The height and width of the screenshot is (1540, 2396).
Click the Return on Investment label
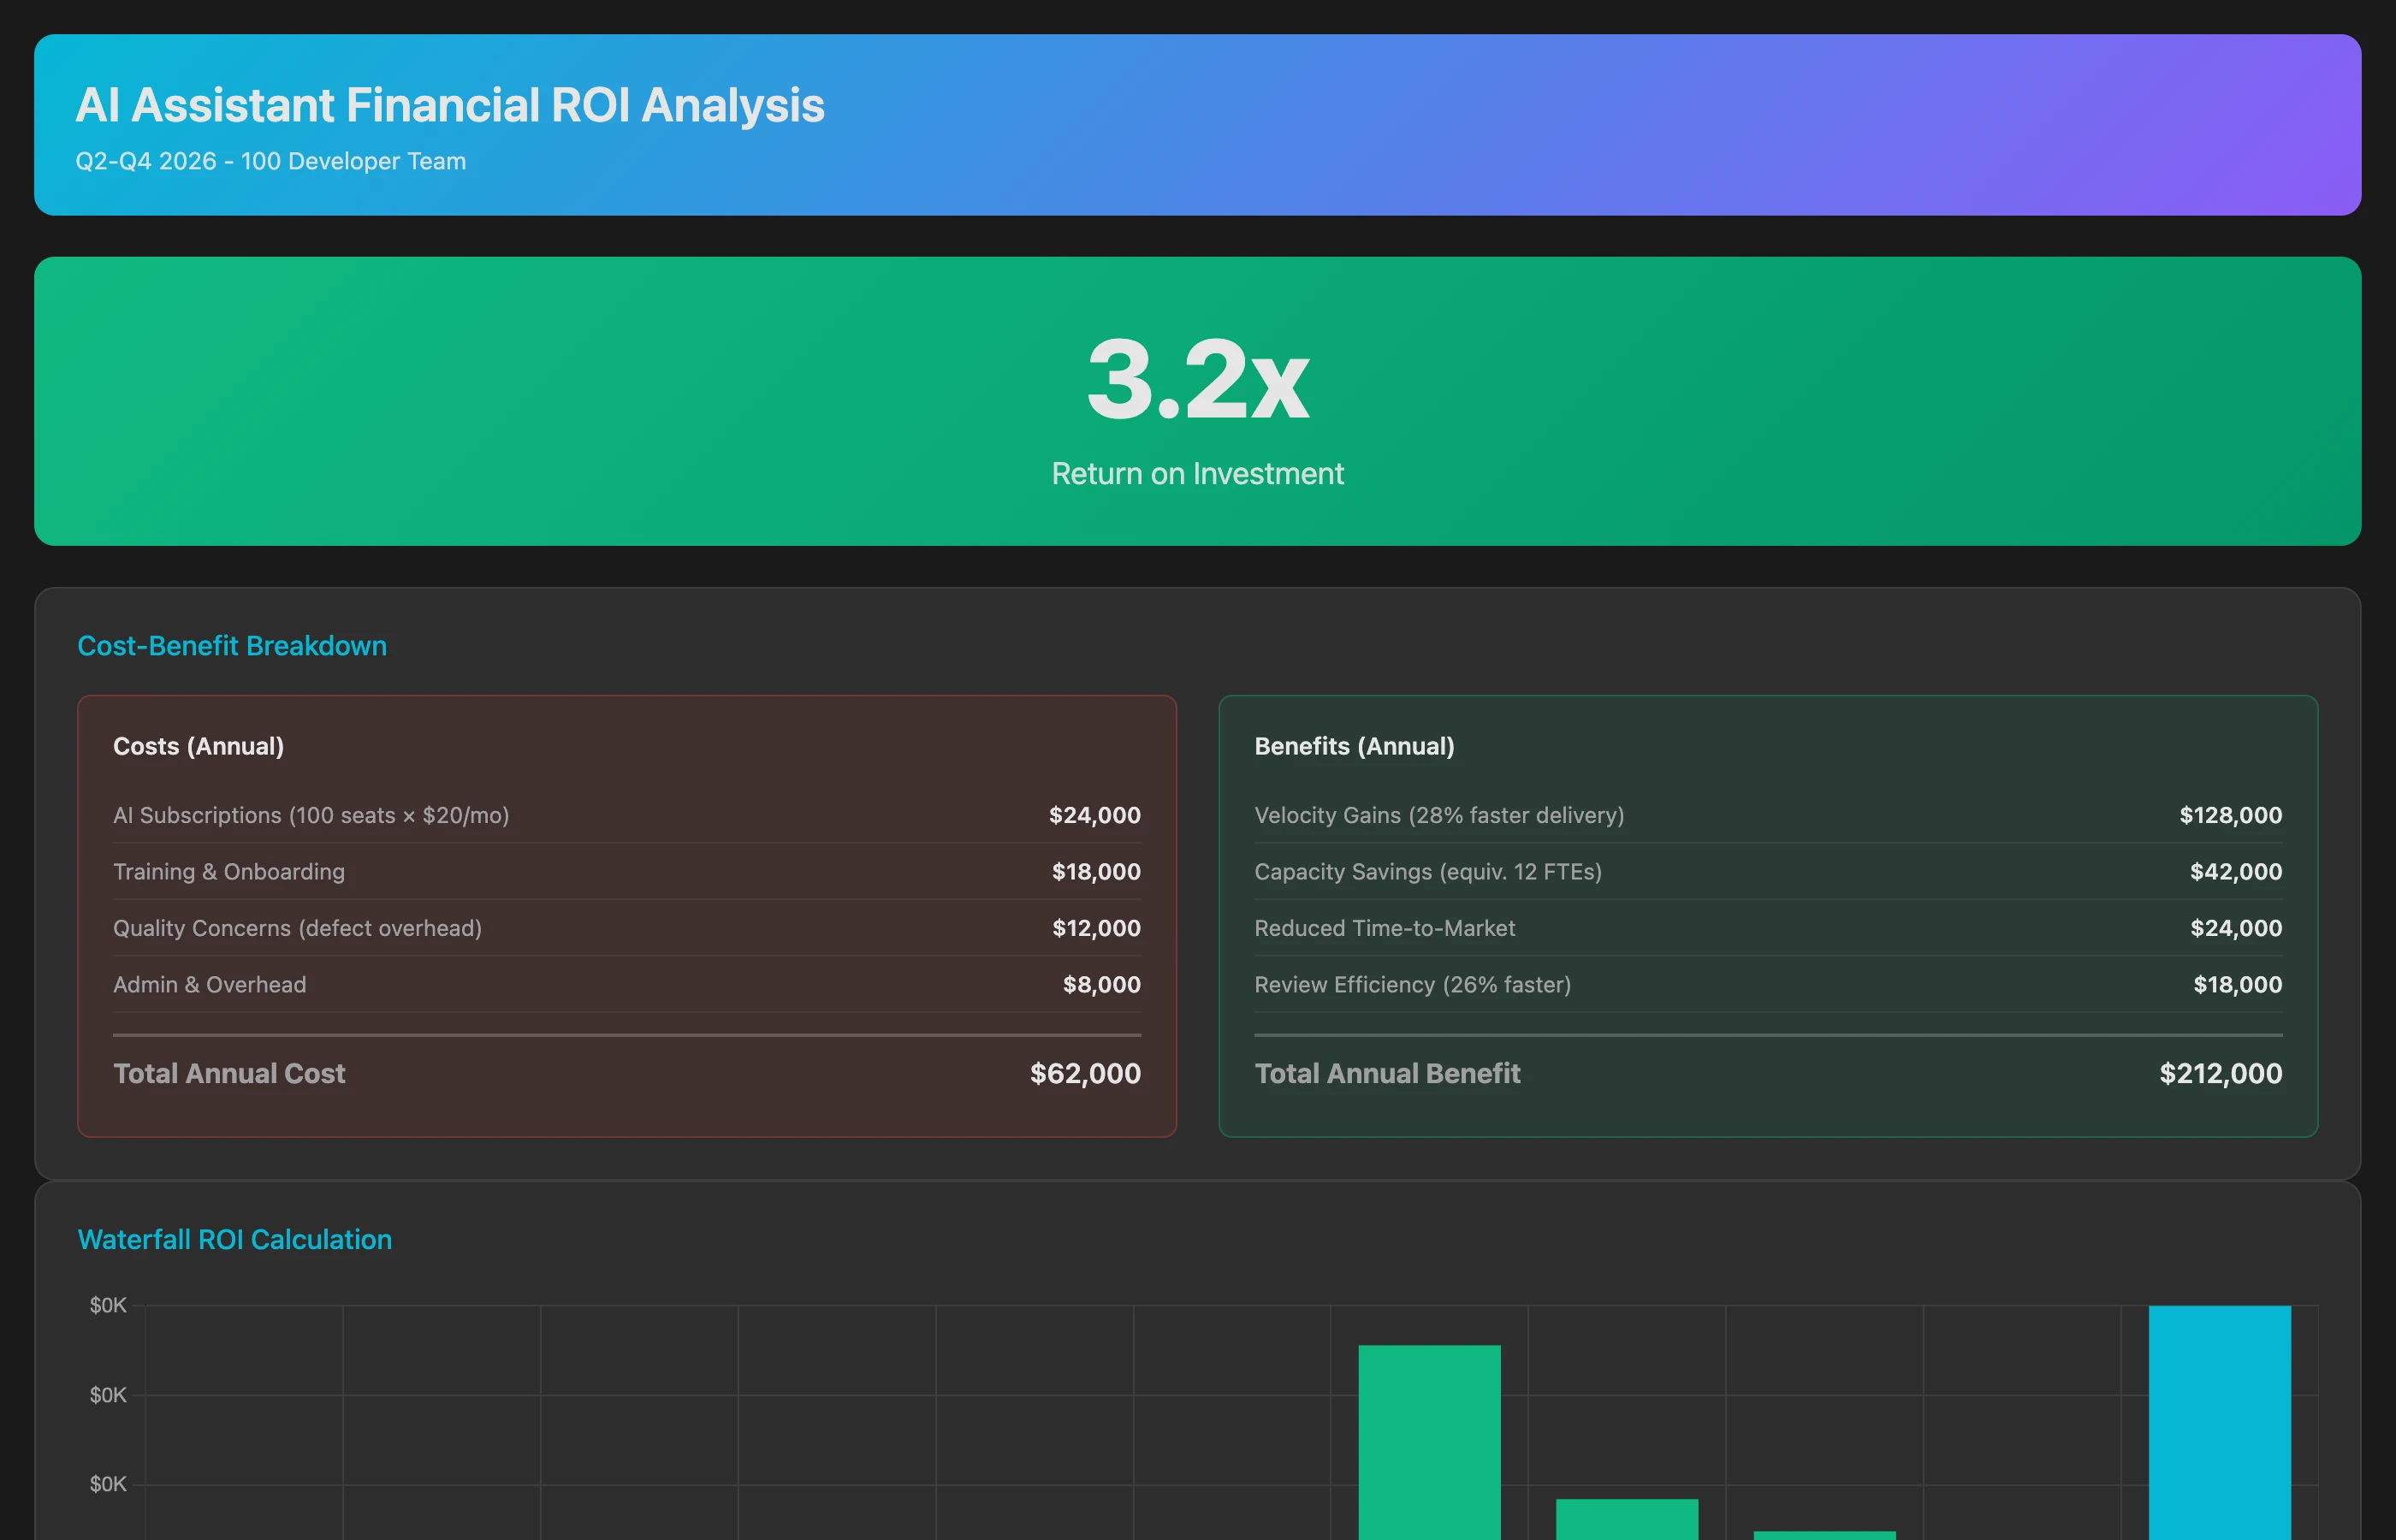pyautogui.click(x=1198, y=473)
